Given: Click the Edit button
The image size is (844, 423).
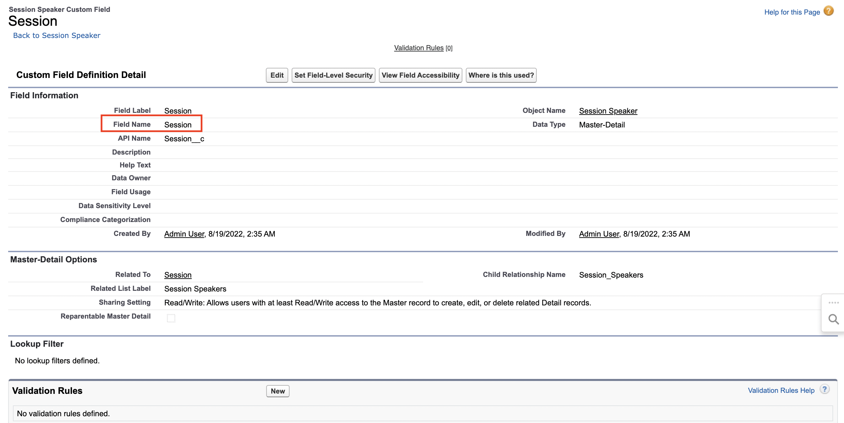Looking at the screenshot, I should click(x=276, y=75).
